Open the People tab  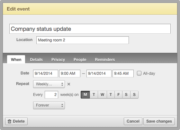80,60
